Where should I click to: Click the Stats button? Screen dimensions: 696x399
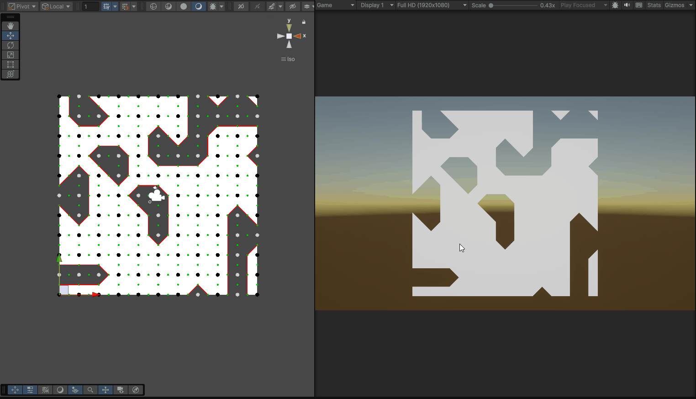coord(654,5)
